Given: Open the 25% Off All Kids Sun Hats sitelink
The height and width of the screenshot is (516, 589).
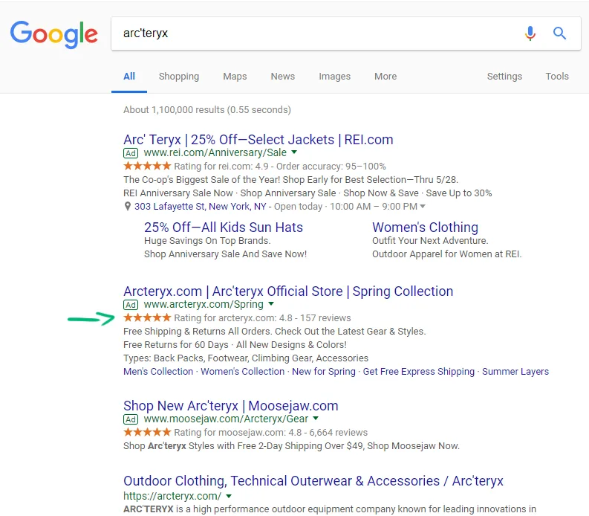Looking at the screenshot, I should (224, 228).
